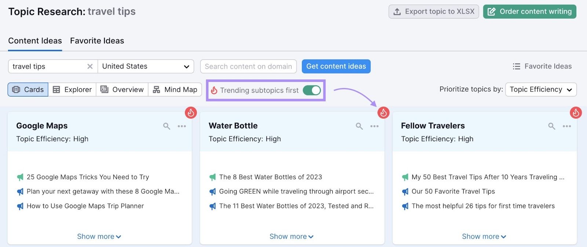Open The 8 Best Water Bottles of 2023
The width and height of the screenshot is (587, 247).
pyautogui.click(x=270, y=177)
